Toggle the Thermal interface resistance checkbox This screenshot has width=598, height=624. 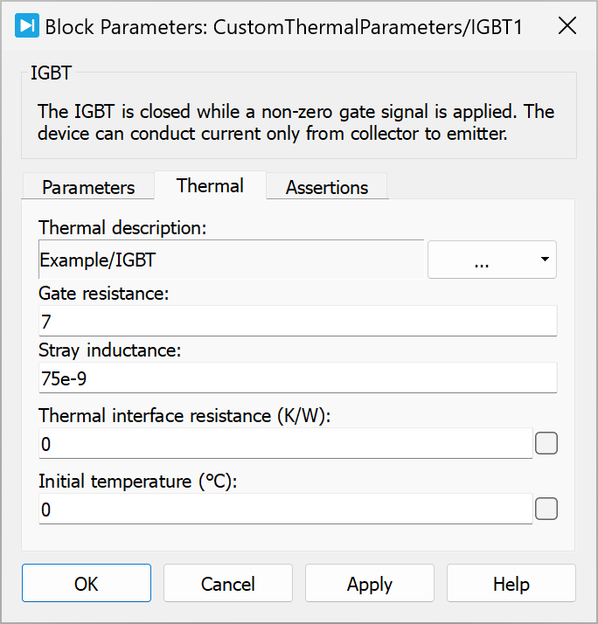546,444
